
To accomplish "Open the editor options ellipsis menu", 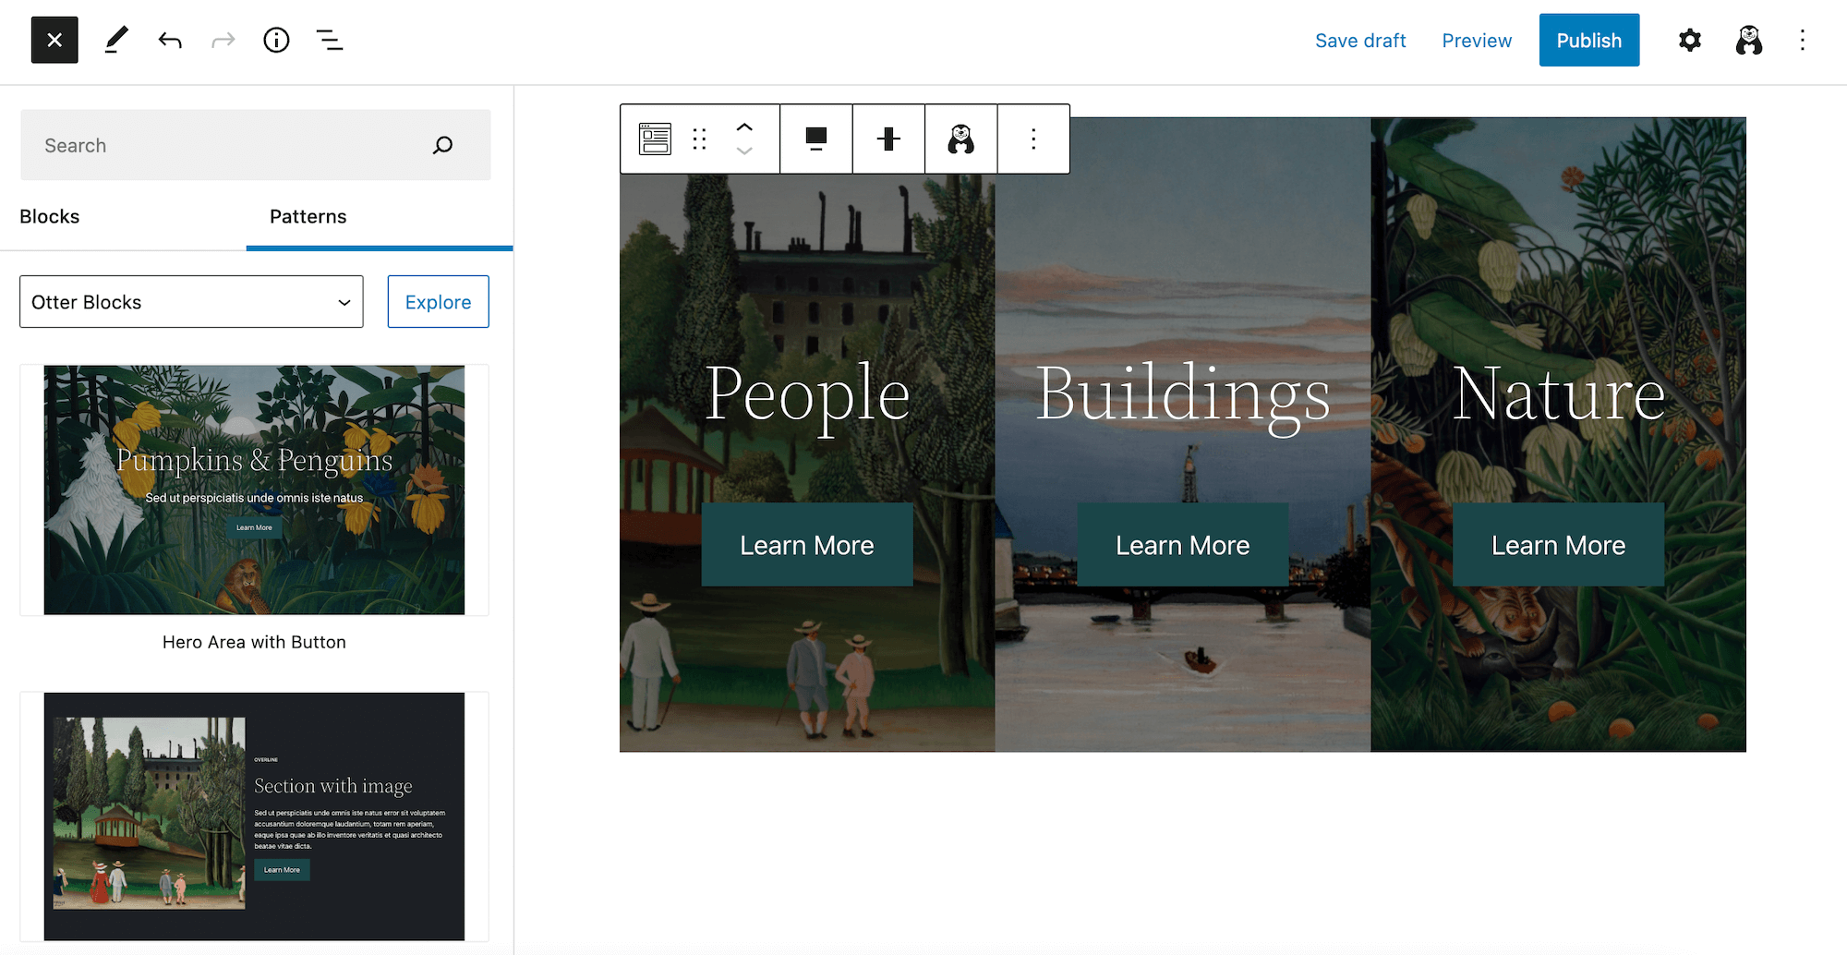I will 1802,40.
